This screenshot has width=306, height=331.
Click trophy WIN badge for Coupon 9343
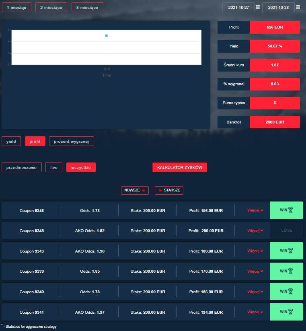coord(286,251)
